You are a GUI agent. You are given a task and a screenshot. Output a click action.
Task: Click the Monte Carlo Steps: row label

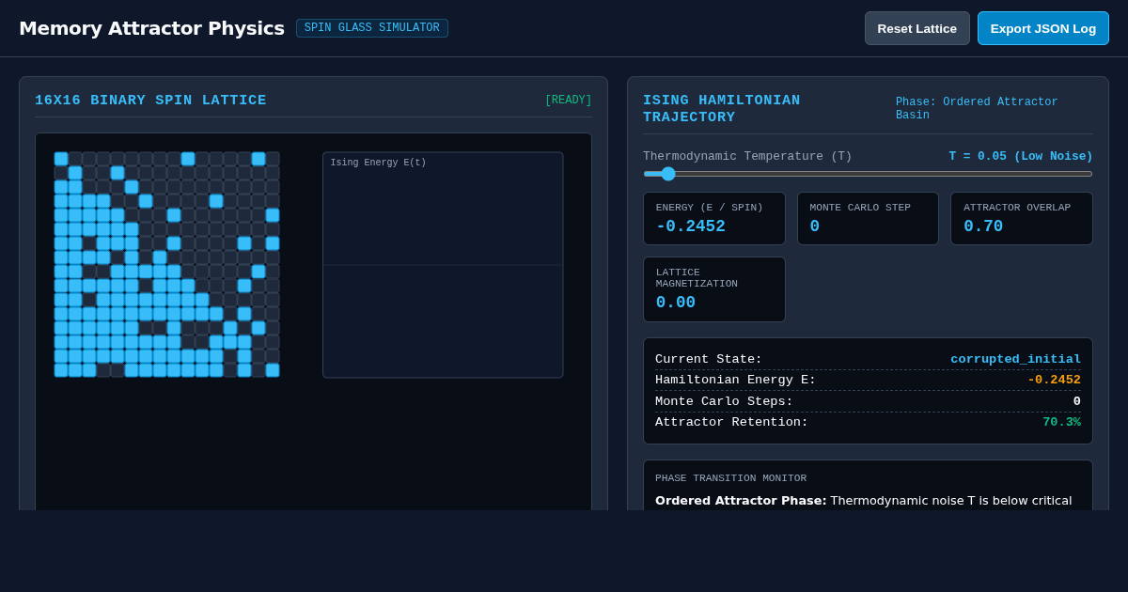[x=724, y=401]
